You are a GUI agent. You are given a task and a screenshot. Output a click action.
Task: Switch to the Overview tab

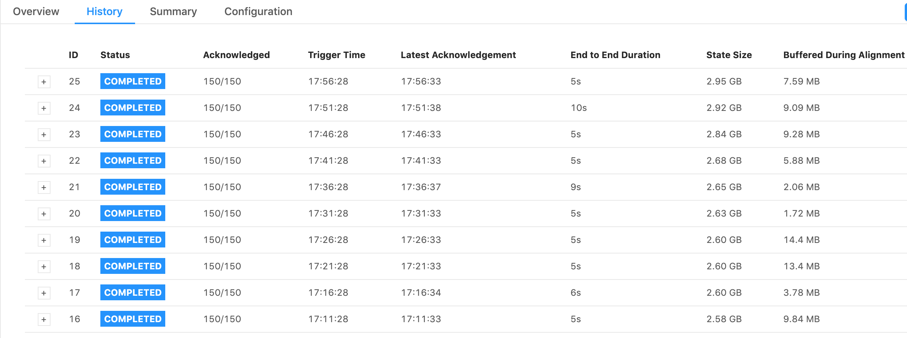click(x=36, y=12)
